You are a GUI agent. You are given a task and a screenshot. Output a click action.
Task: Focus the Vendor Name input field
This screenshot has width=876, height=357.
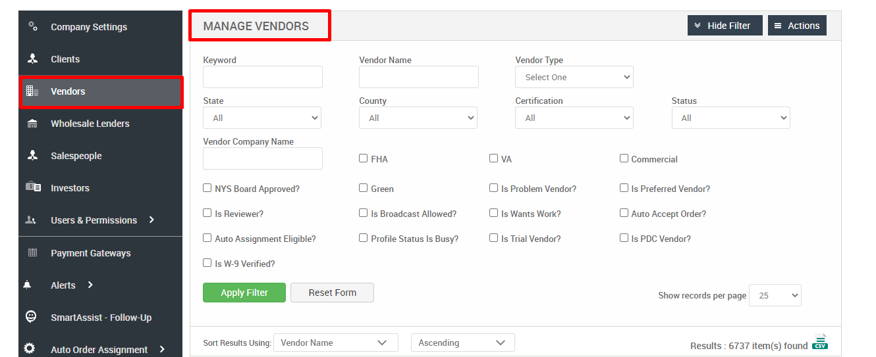419,77
